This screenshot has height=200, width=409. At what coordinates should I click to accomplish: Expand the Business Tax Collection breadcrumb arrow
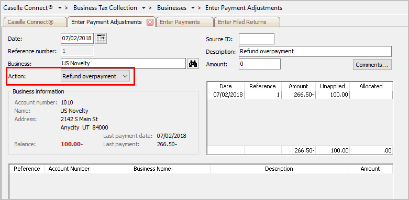click(143, 8)
